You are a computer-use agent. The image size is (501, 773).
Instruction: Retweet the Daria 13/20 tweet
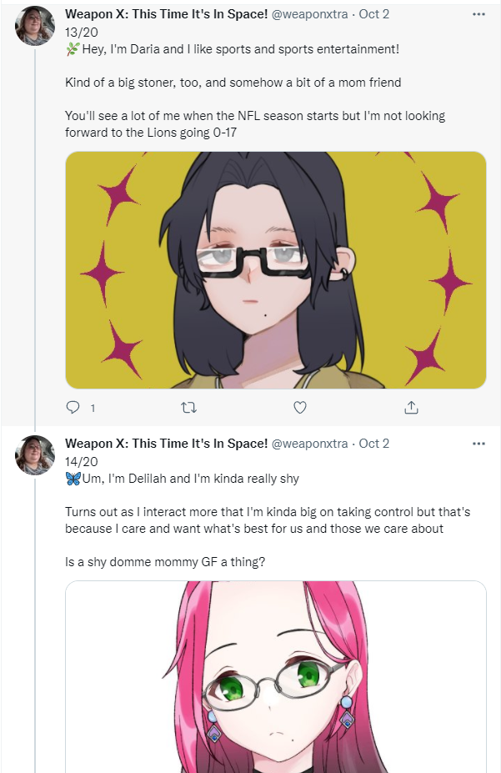tap(188, 407)
